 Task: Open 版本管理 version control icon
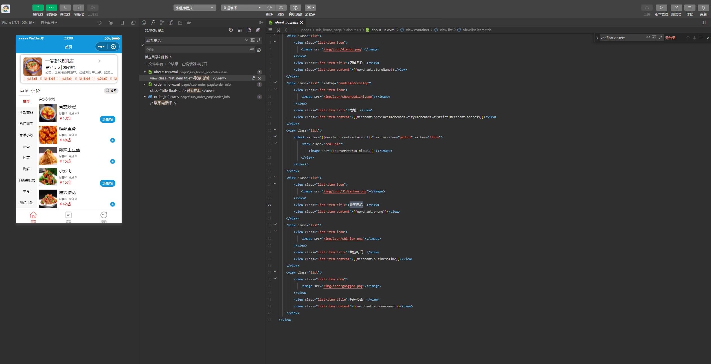point(661,8)
